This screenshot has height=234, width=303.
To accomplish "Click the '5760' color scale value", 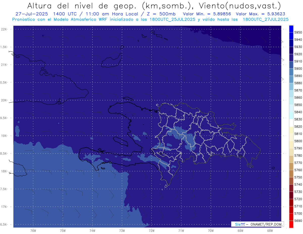I will tap(298, 170).
